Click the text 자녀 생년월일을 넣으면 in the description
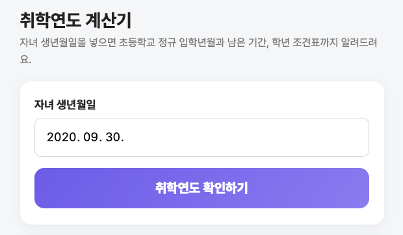 point(68,42)
